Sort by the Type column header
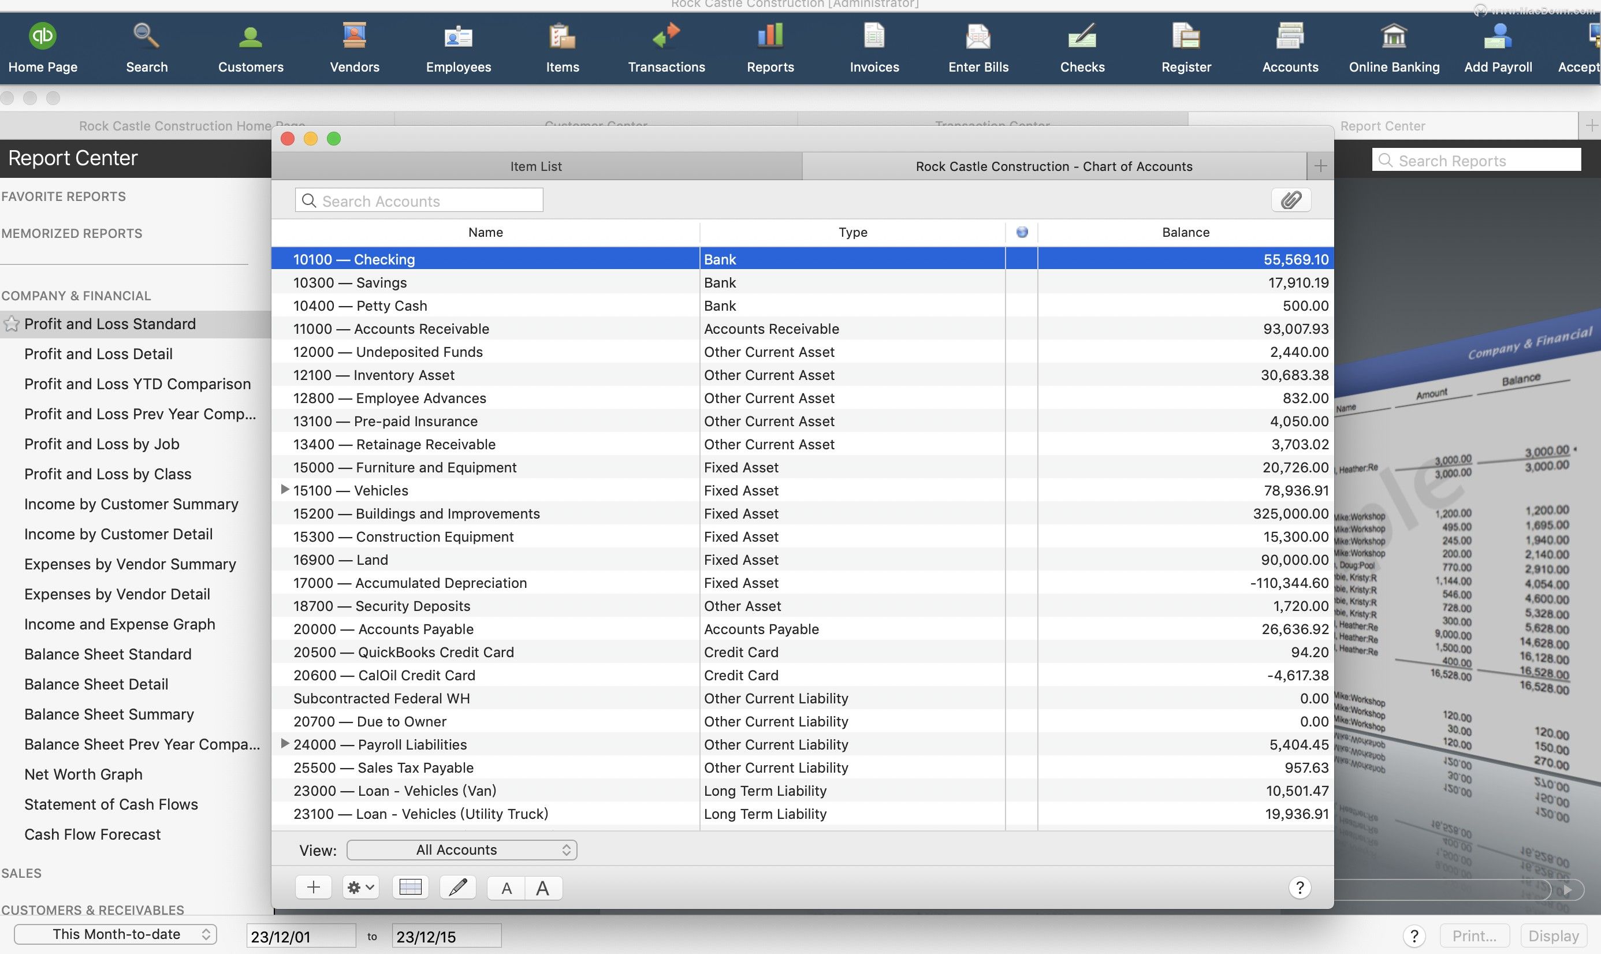The image size is (1601, 954). (x=852, y=232)
